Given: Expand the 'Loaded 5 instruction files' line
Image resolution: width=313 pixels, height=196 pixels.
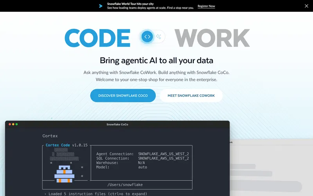Looking at the screenshot, I should coord(96,194).
